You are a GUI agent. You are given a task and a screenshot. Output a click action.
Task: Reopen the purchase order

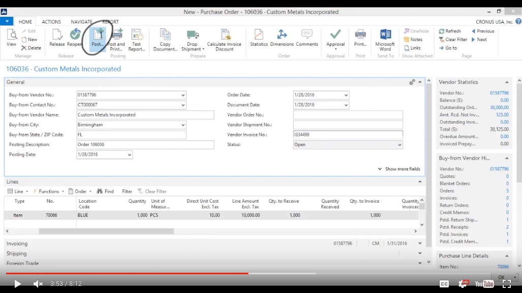pyautogui.click(x=74, y=38)
